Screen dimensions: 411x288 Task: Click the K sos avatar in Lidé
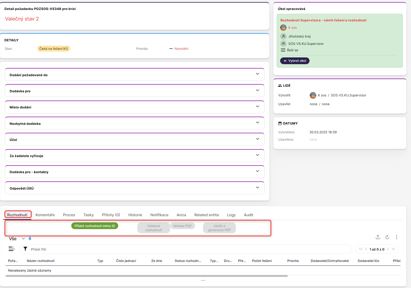(x=313, y=95)
